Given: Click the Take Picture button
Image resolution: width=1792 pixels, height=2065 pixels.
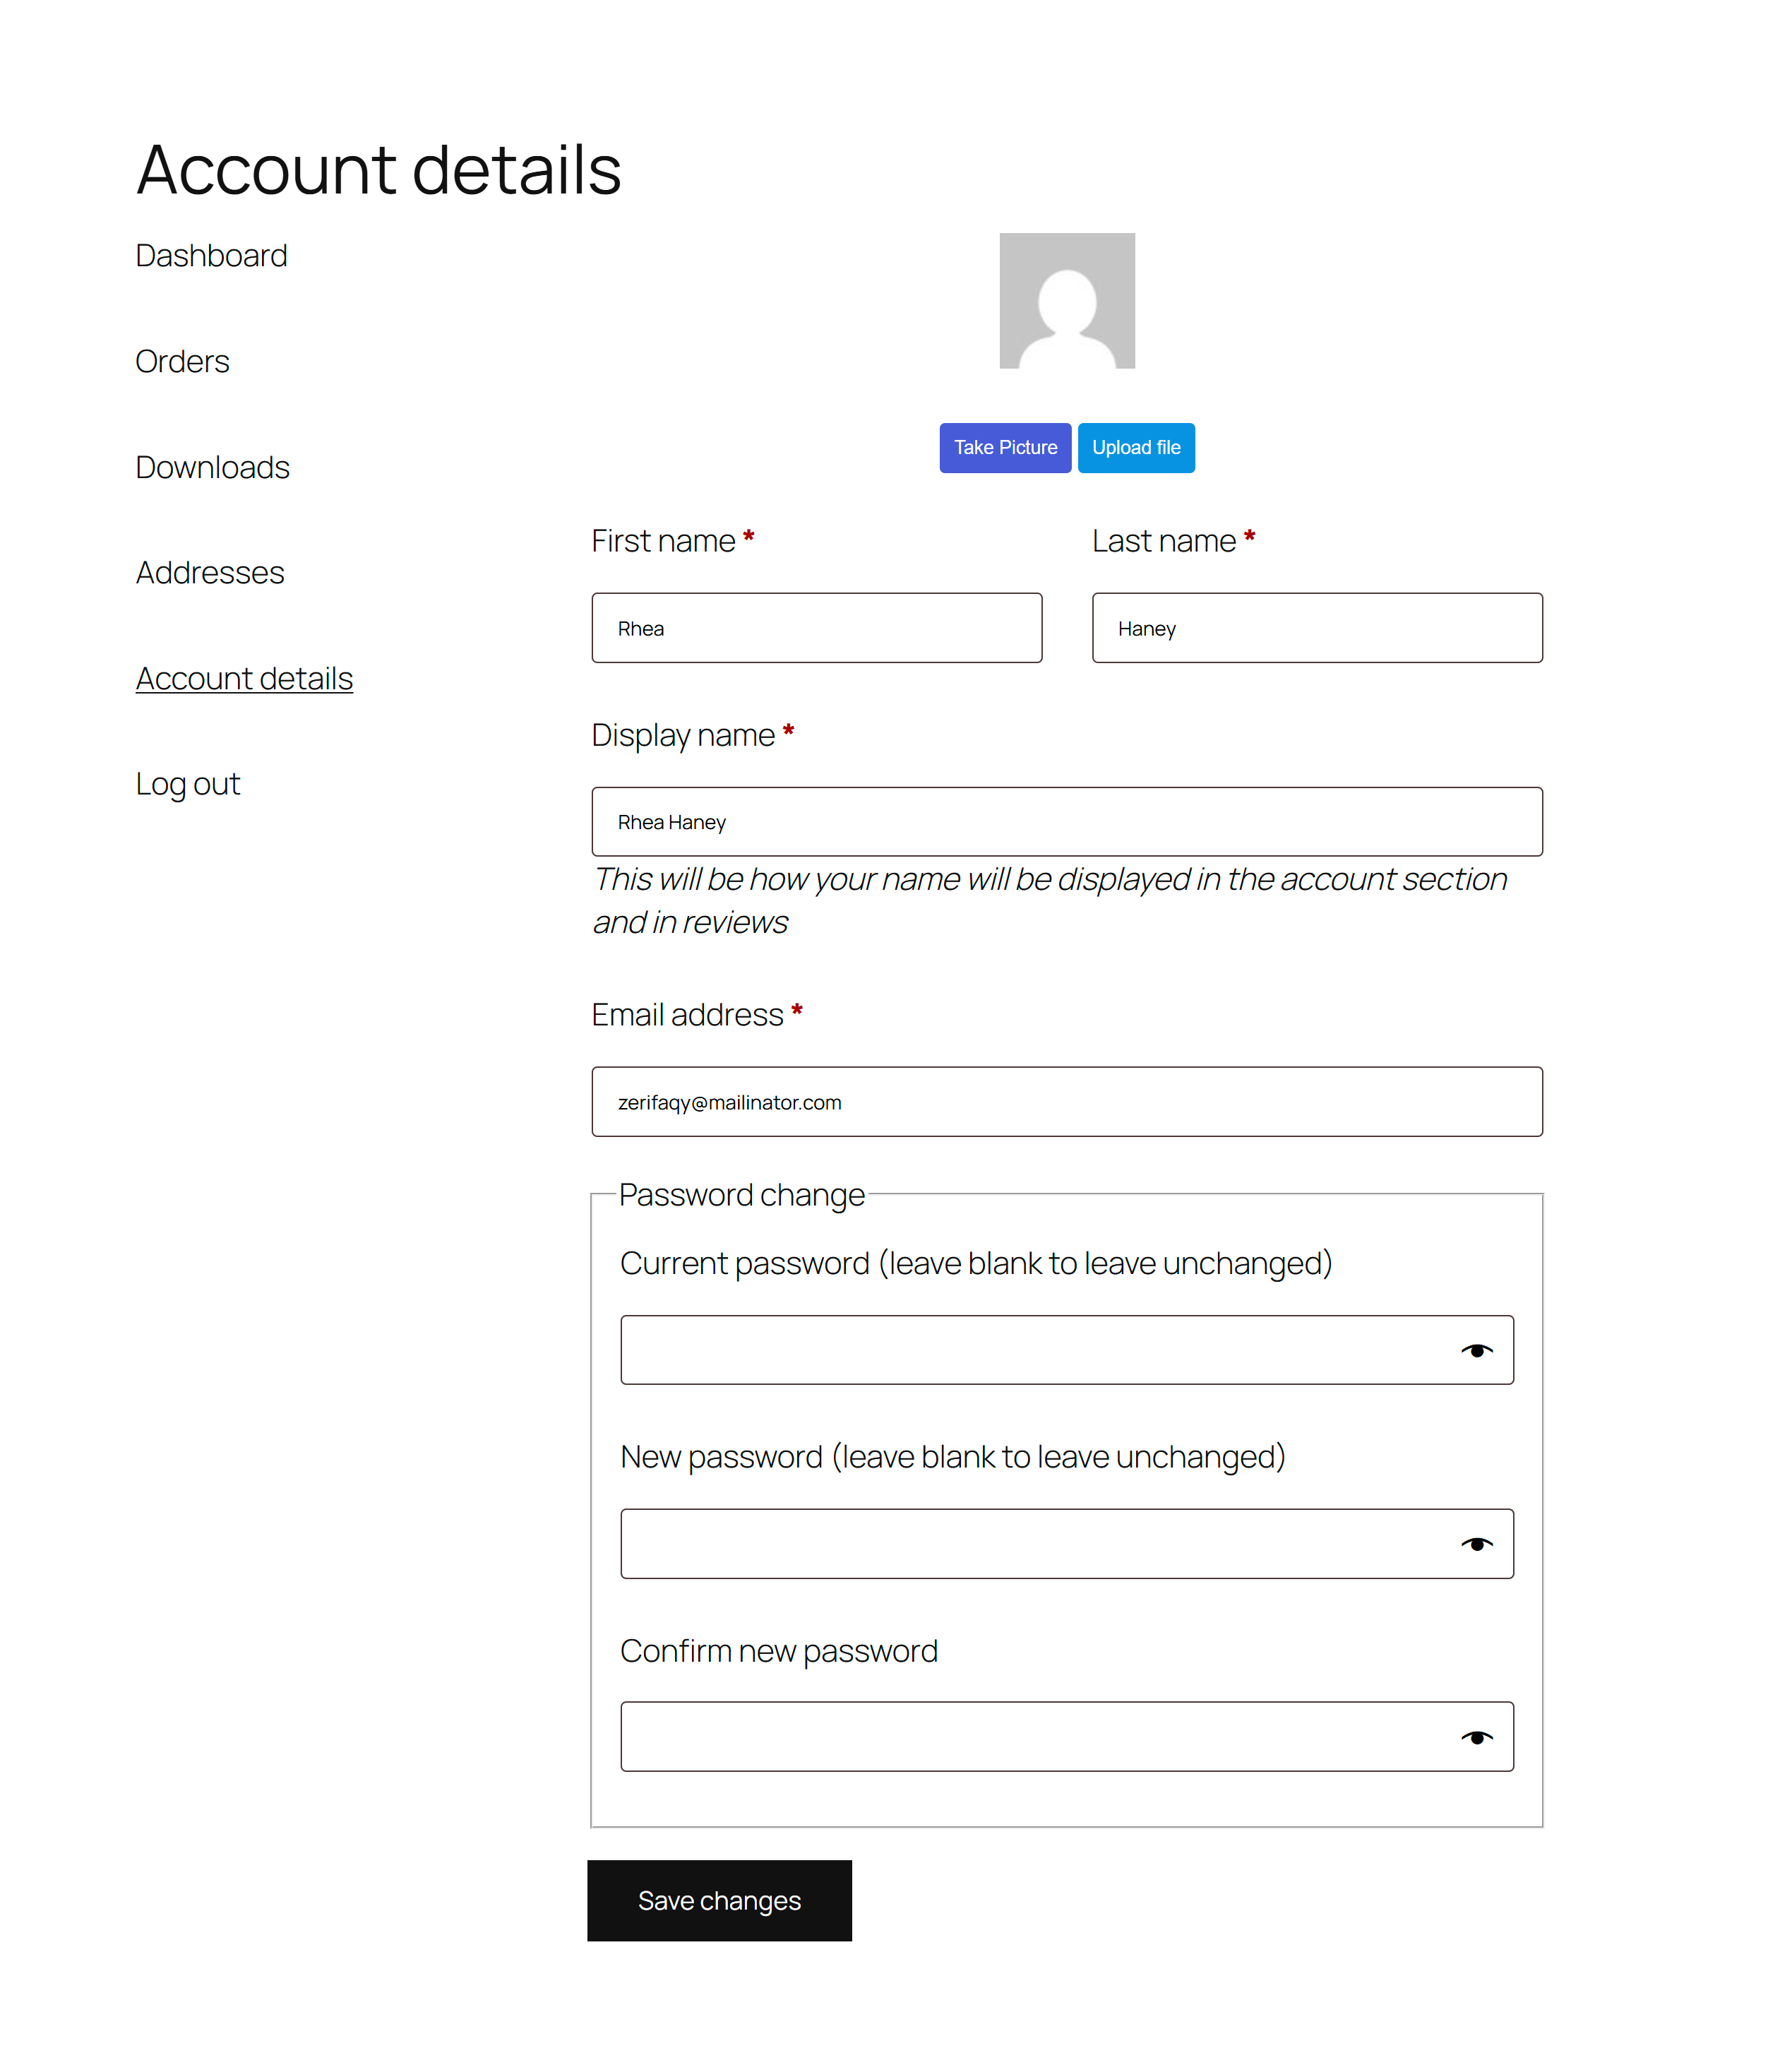Looking at the screenshot, I should tap(1005, 447).
